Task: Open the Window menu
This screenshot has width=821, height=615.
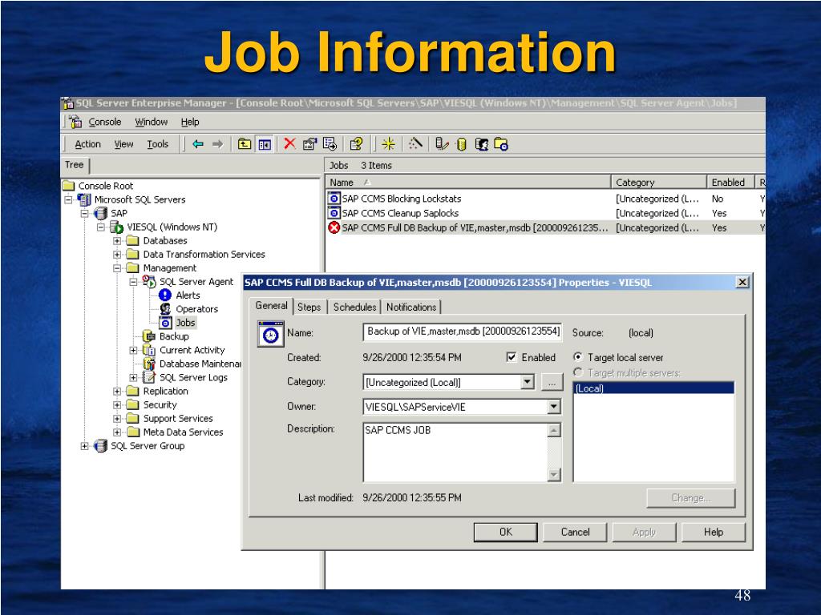Action: point(152,122)
